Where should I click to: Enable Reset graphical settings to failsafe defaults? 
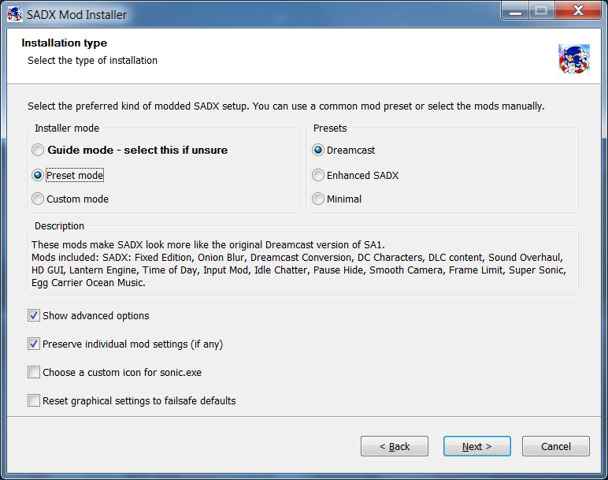coord(34,400)
